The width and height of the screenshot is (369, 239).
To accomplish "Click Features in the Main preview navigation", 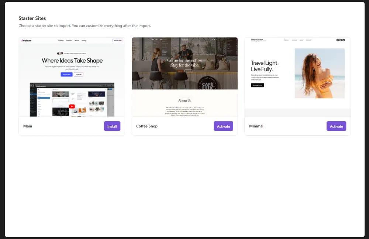I will (61, 40).
